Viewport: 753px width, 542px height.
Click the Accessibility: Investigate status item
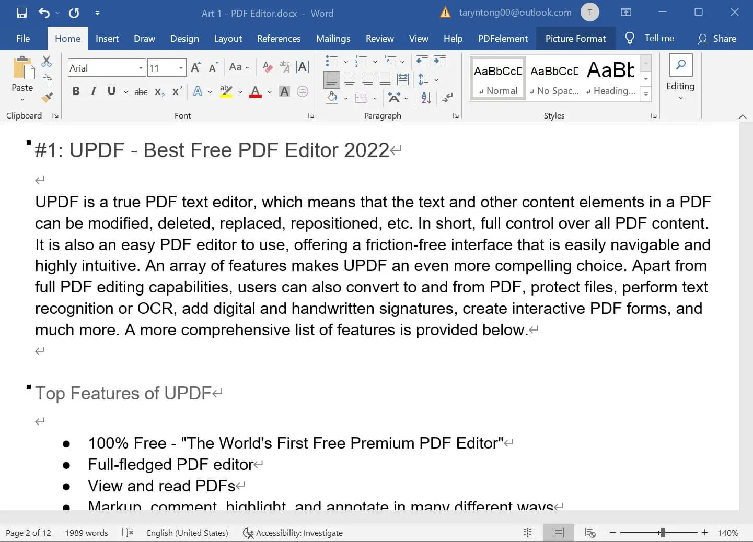[x=293, y=533]
